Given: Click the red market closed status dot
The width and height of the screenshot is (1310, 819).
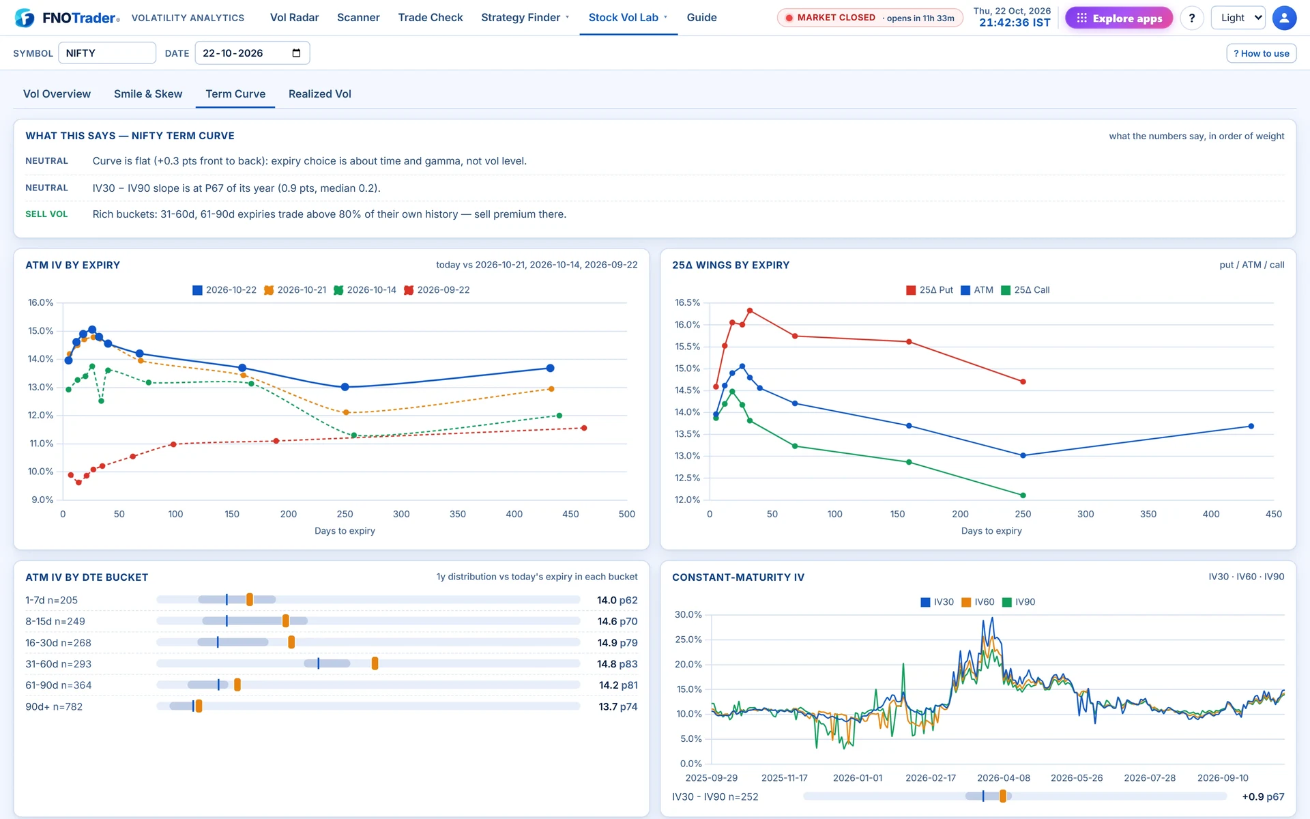Looking at the screenshot, I should (x=789, y=18).
